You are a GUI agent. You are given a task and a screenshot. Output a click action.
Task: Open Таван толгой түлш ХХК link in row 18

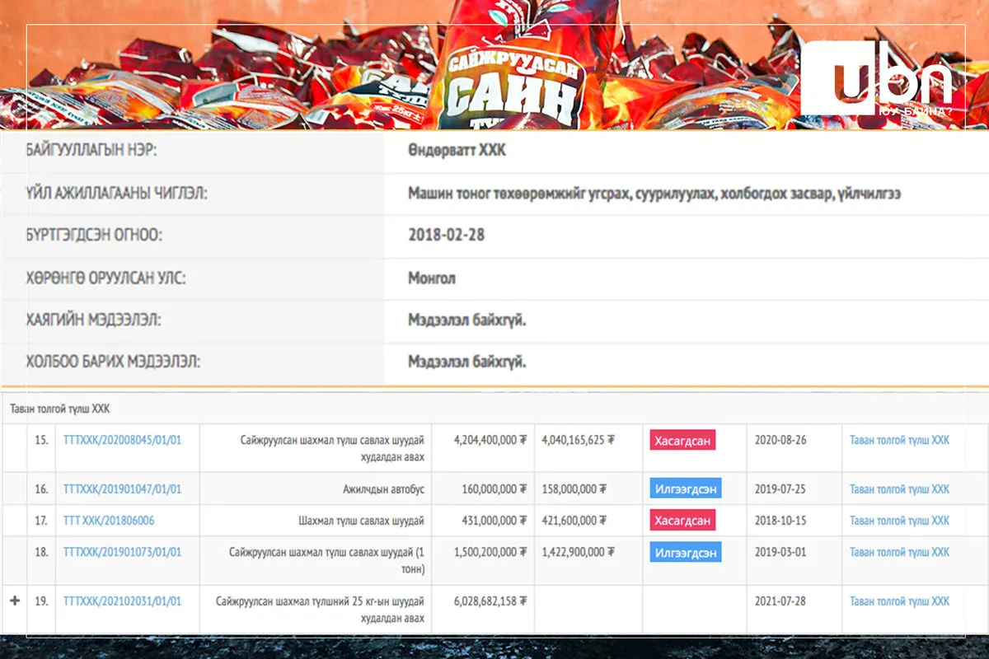pyautogui.click(x=899, y=552)
